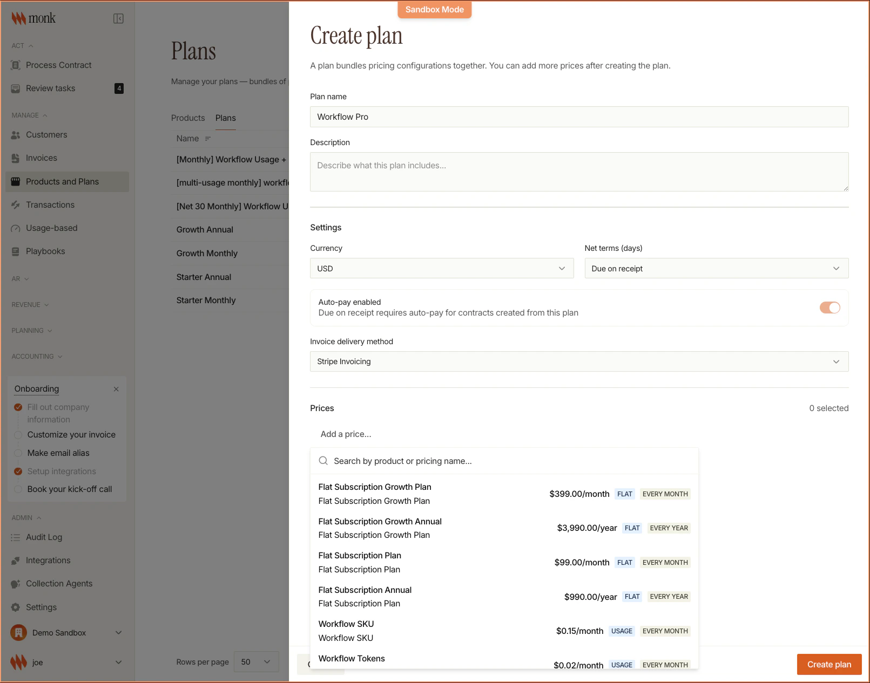Check the Make email alias step circle

pyautogui.click(x=18, y=453)
